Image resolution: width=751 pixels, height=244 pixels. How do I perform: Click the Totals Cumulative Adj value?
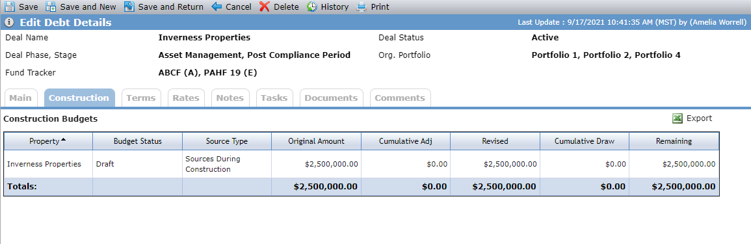point(434,187)
